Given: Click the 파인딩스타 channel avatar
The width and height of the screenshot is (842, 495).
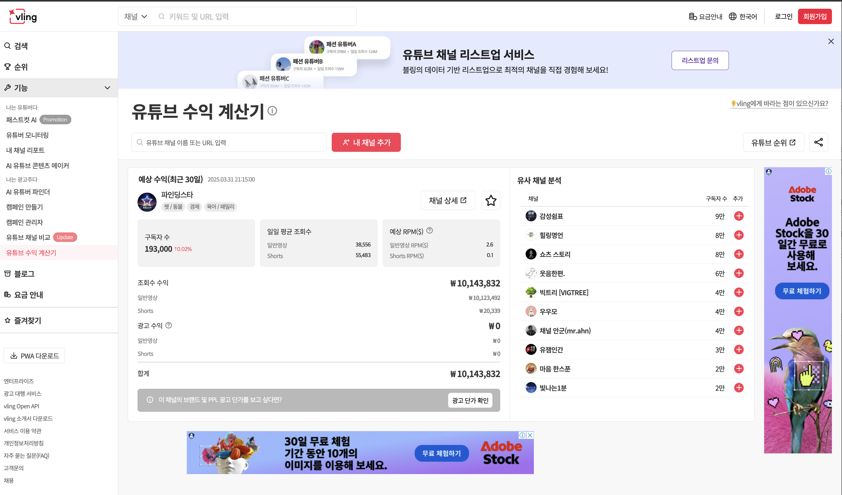Looking at the screenshot, I should point(147,202).
